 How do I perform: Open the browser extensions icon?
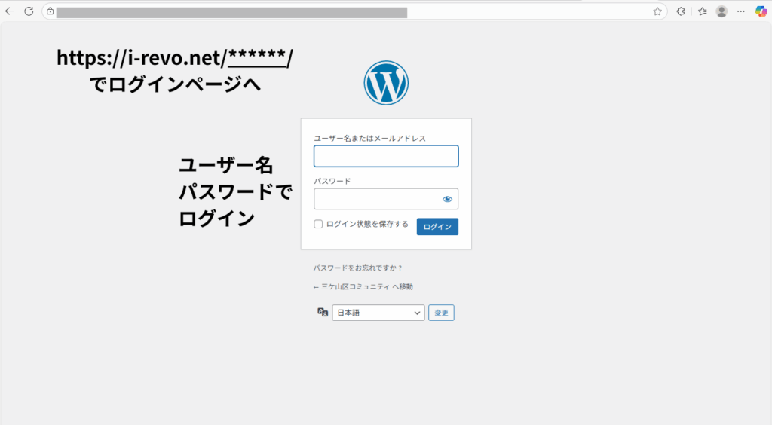pos(681,11)
